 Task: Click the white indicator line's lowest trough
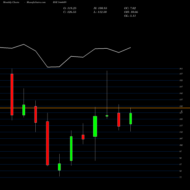(48, 67)
